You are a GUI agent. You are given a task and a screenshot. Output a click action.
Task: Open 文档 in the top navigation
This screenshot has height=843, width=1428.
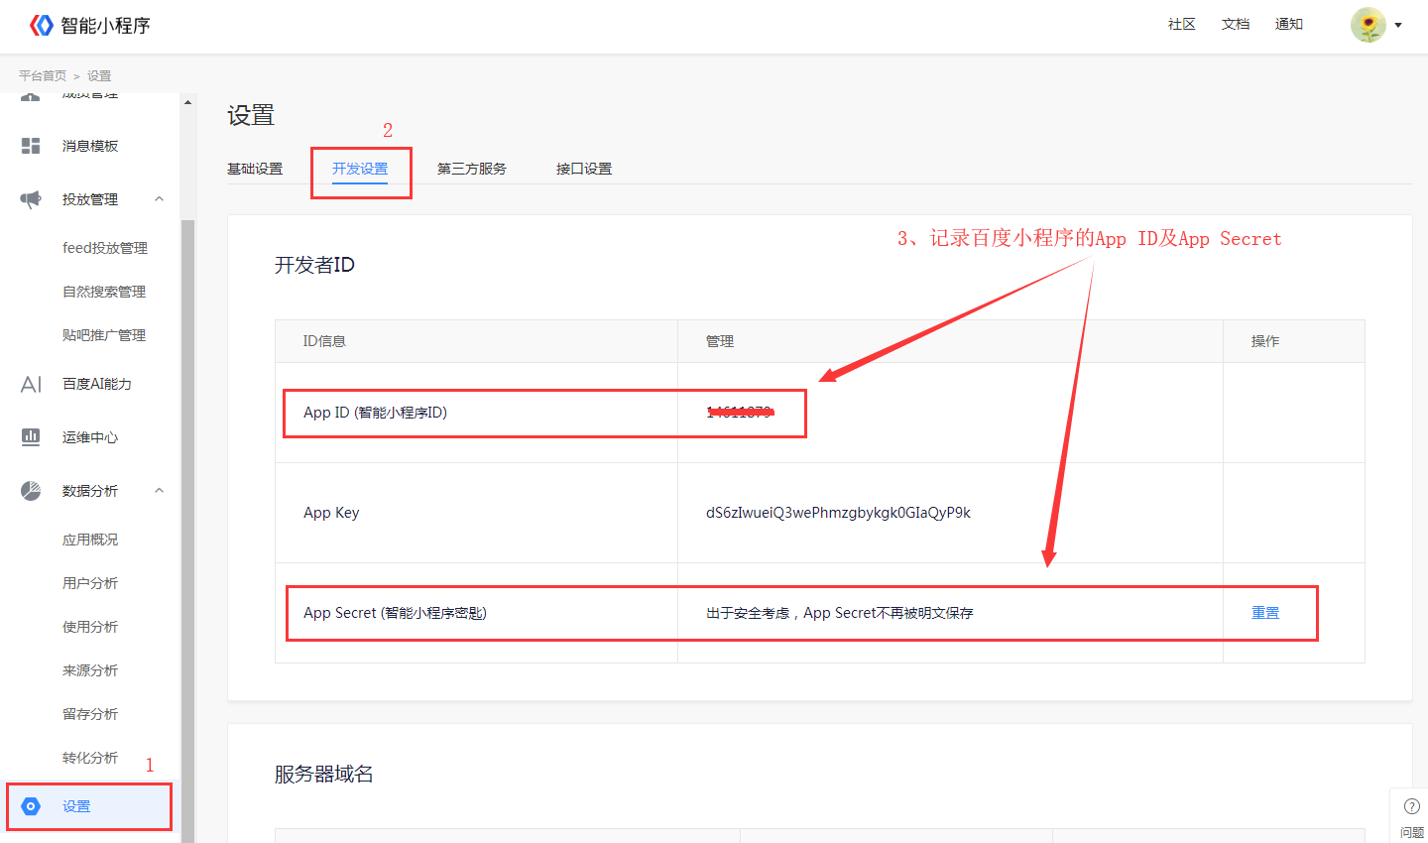point(1236,25)
